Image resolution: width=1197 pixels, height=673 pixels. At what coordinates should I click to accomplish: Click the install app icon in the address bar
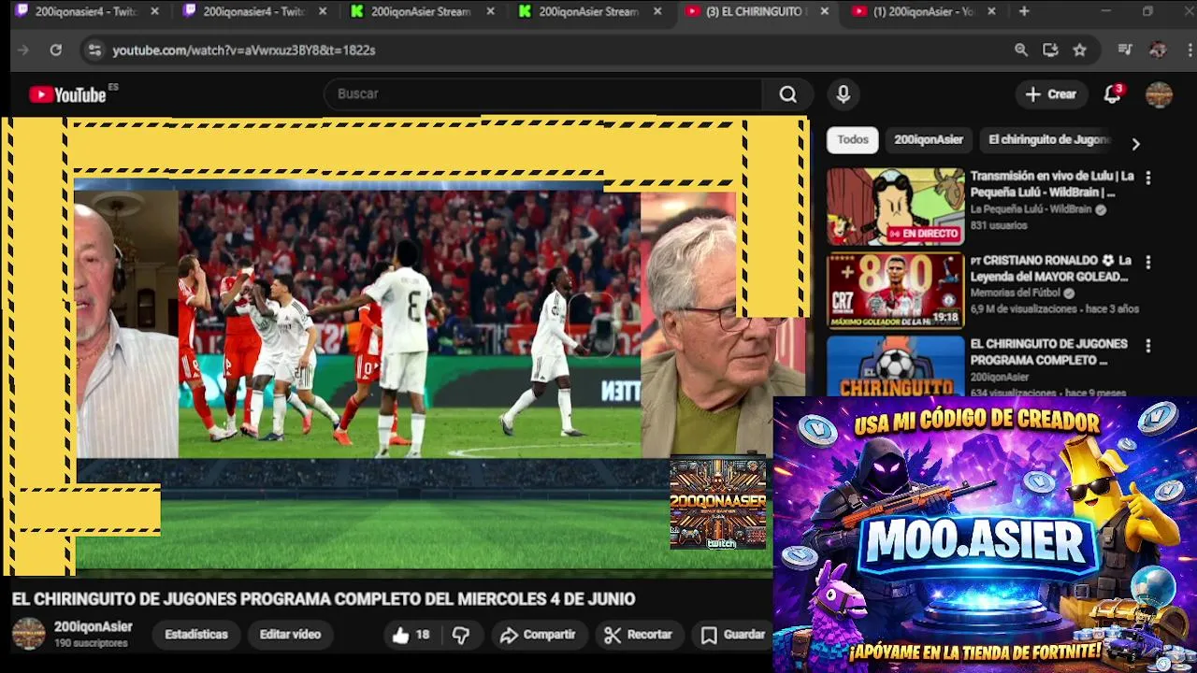coord(1050,50)
